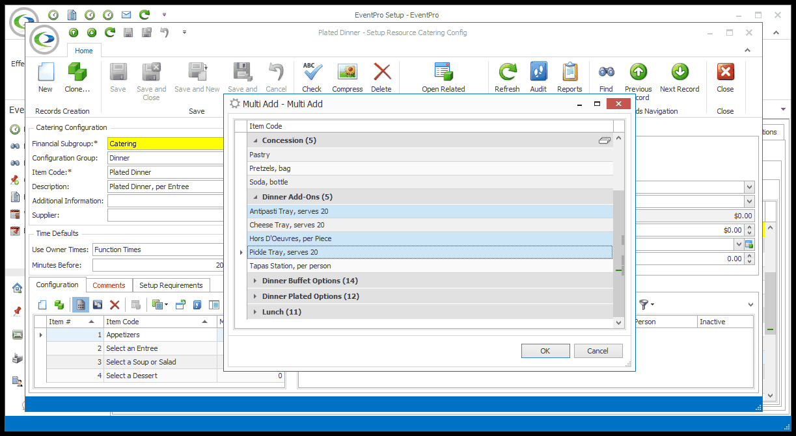This screenshot has width=796, height=436.
Task: Open quick access toolbar customize dropdown
Action: [185, 32]
